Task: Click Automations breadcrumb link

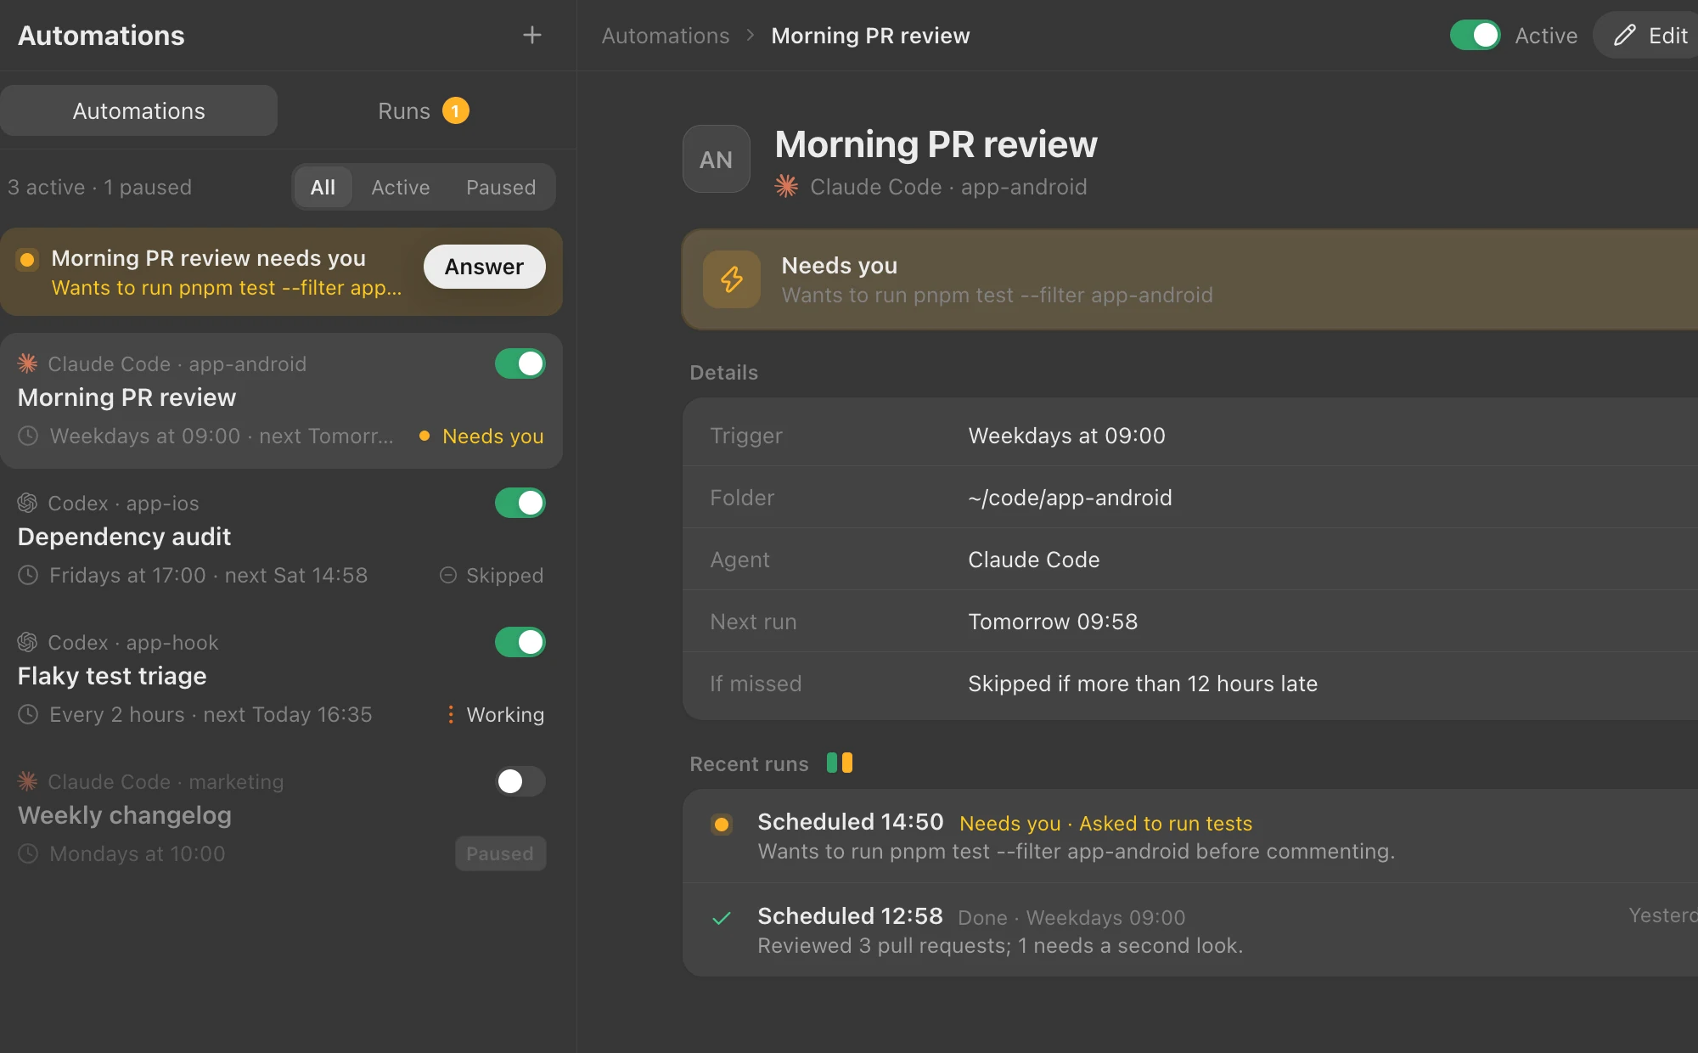Action: 666,36
